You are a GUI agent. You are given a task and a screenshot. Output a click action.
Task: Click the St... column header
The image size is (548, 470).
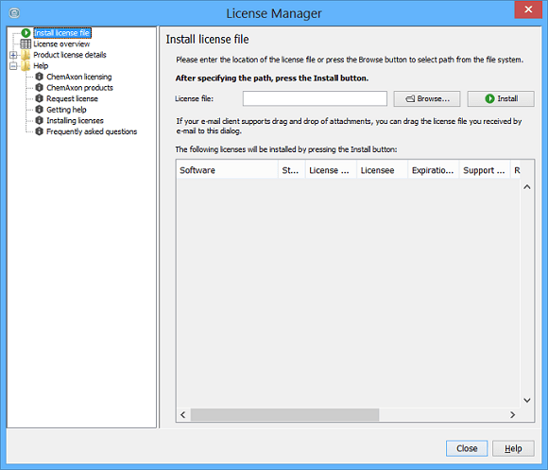coord(291,170)
